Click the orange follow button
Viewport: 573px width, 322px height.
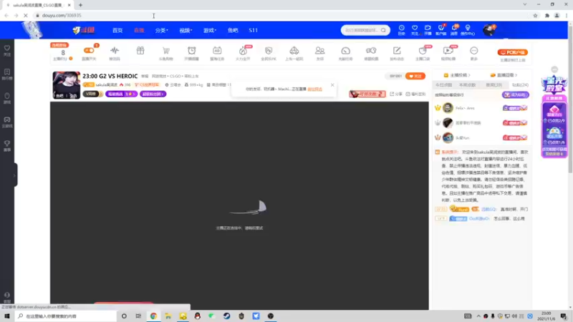(415, 76)
